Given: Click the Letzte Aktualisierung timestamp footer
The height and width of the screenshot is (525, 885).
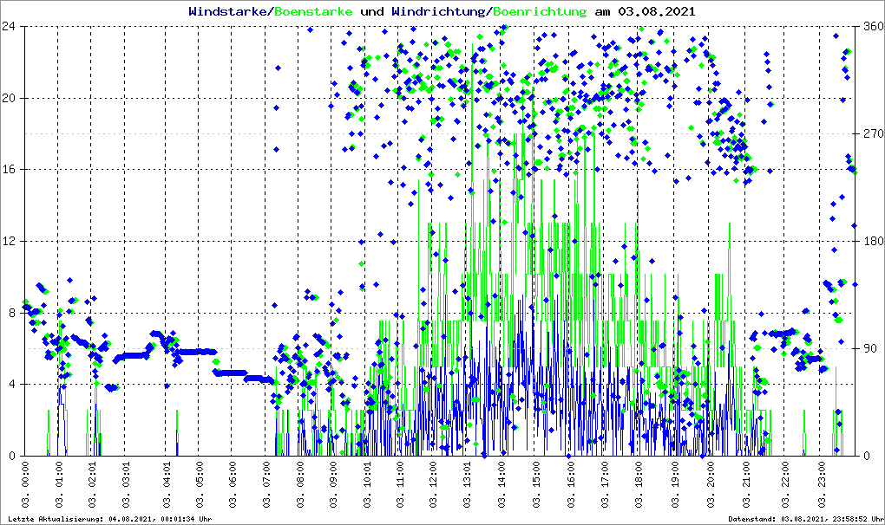Looking at the screenshot, I should 109,519.
